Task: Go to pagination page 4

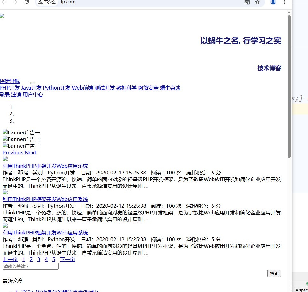Action: click(46, 260)
